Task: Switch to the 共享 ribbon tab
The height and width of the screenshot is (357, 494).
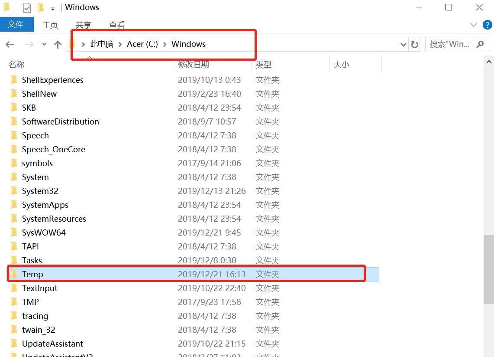Action: [x=84, y=25]
